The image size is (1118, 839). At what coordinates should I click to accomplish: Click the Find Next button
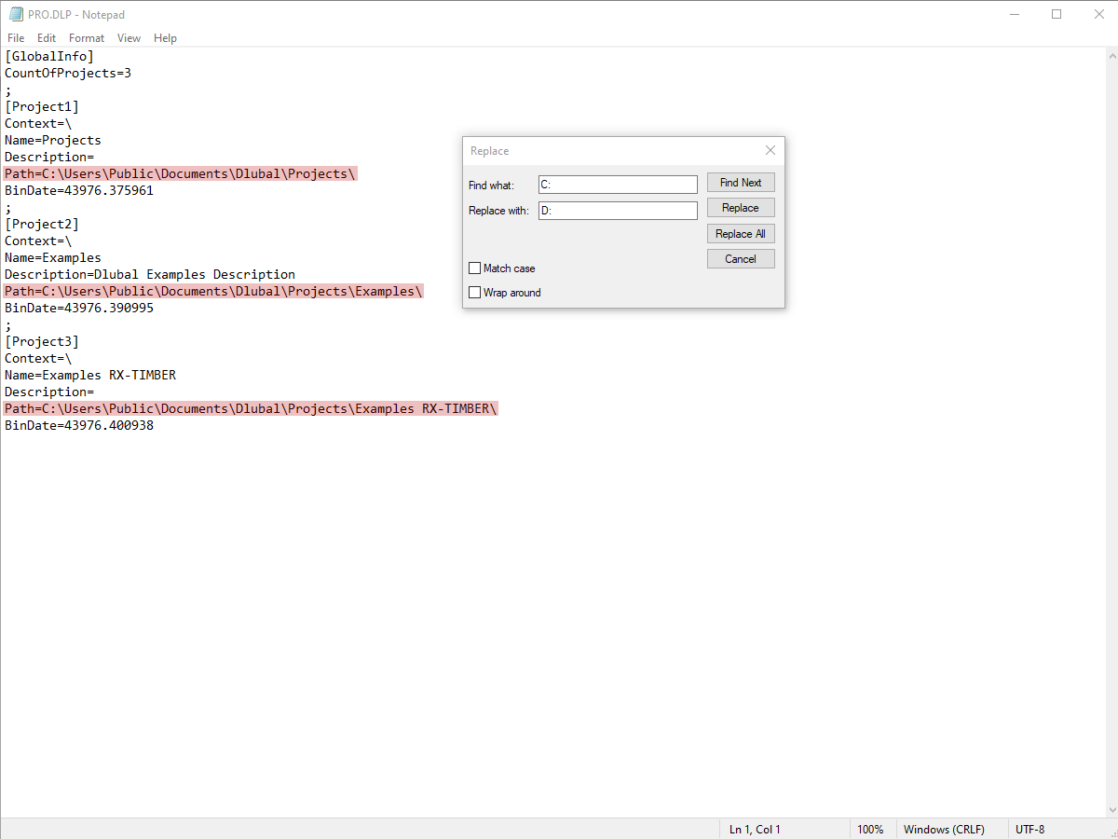tap(741, 182)
